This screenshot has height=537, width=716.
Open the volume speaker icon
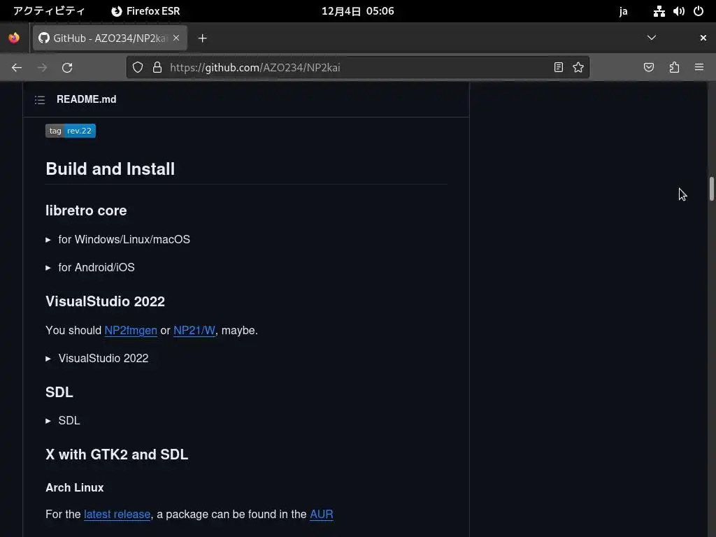[x=678, y=11]
